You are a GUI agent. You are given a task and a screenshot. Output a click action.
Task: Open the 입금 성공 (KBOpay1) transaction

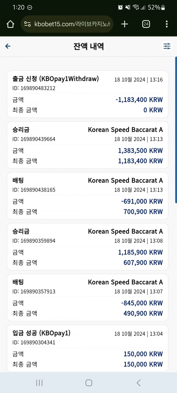click(88, 348)
